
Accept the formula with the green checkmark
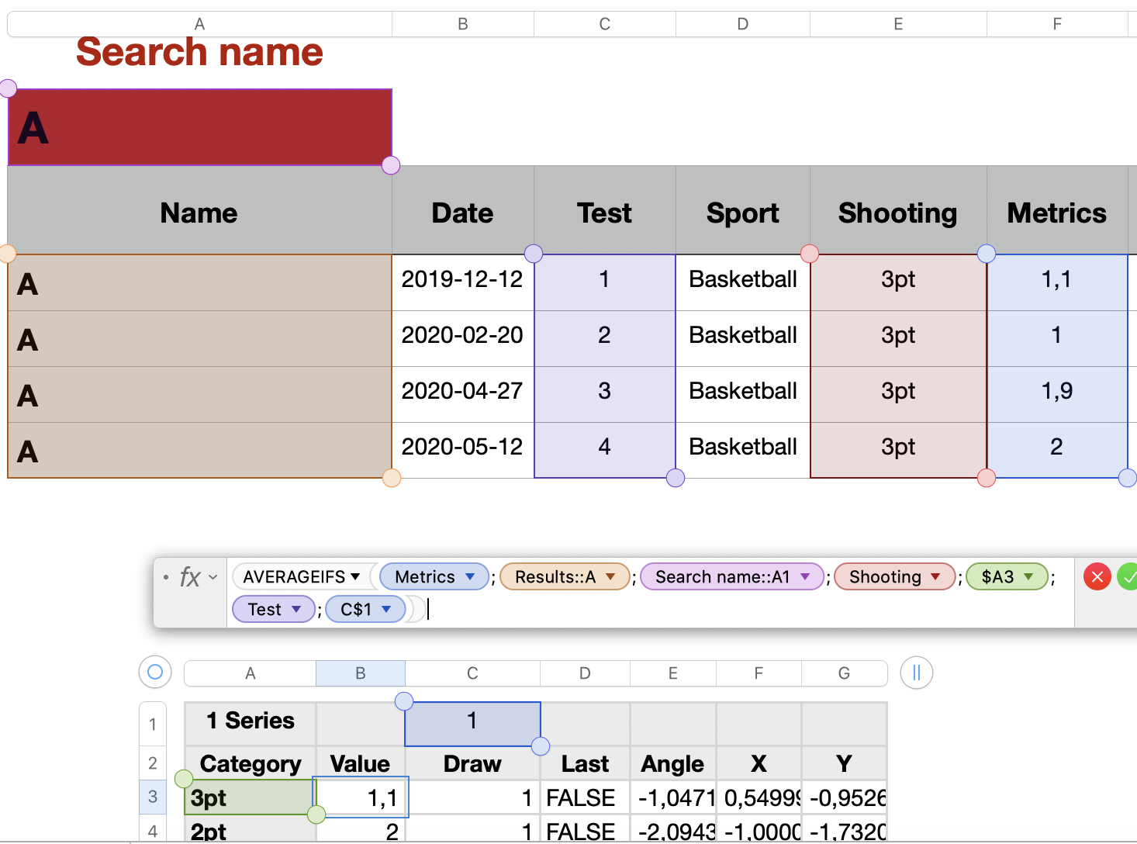[x=1128, y=576]
